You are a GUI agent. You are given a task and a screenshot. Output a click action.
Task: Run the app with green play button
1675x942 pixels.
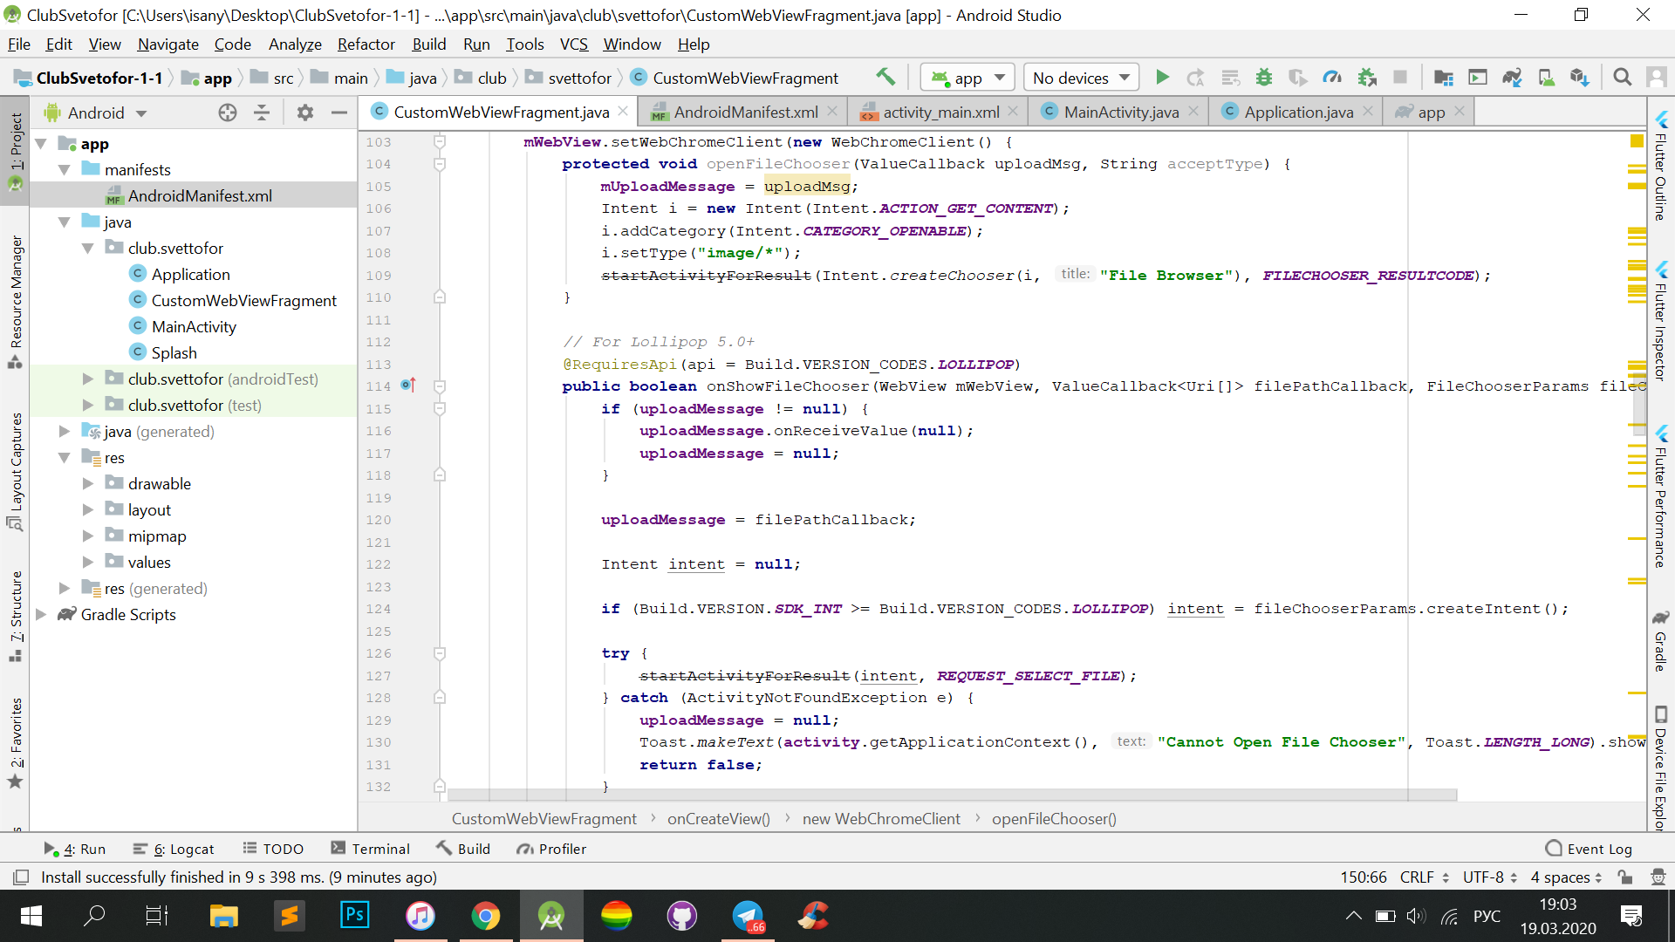[1162, 78]
